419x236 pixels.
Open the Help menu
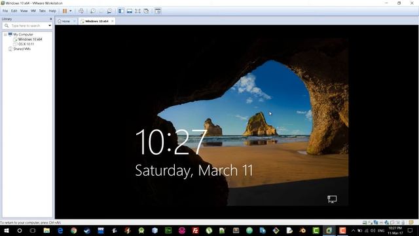(52, 11)
